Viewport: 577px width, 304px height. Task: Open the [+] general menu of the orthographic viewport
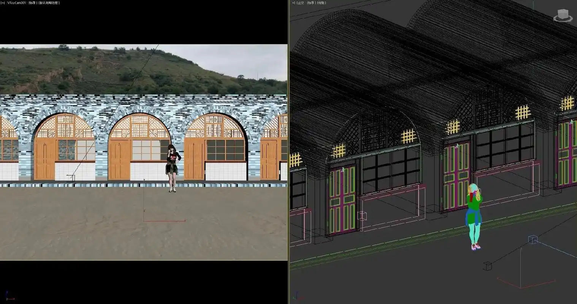pyautogui.click(x=293, y=3)
